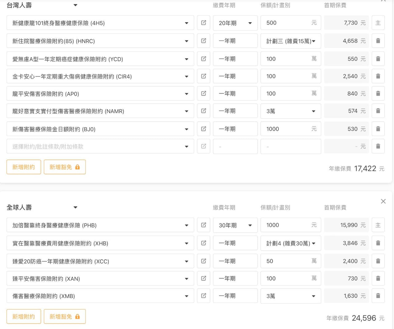Change the 20年期 payment term dropdown
The width and height of the screenshot is (394, 329).
pos(235,23)
